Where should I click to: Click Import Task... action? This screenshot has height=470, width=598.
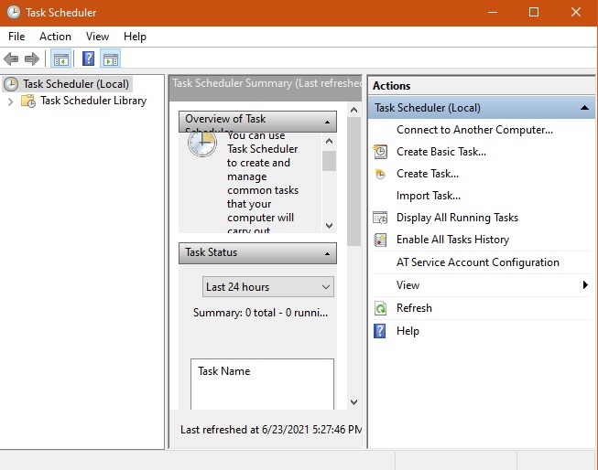(x=429, y=196)
